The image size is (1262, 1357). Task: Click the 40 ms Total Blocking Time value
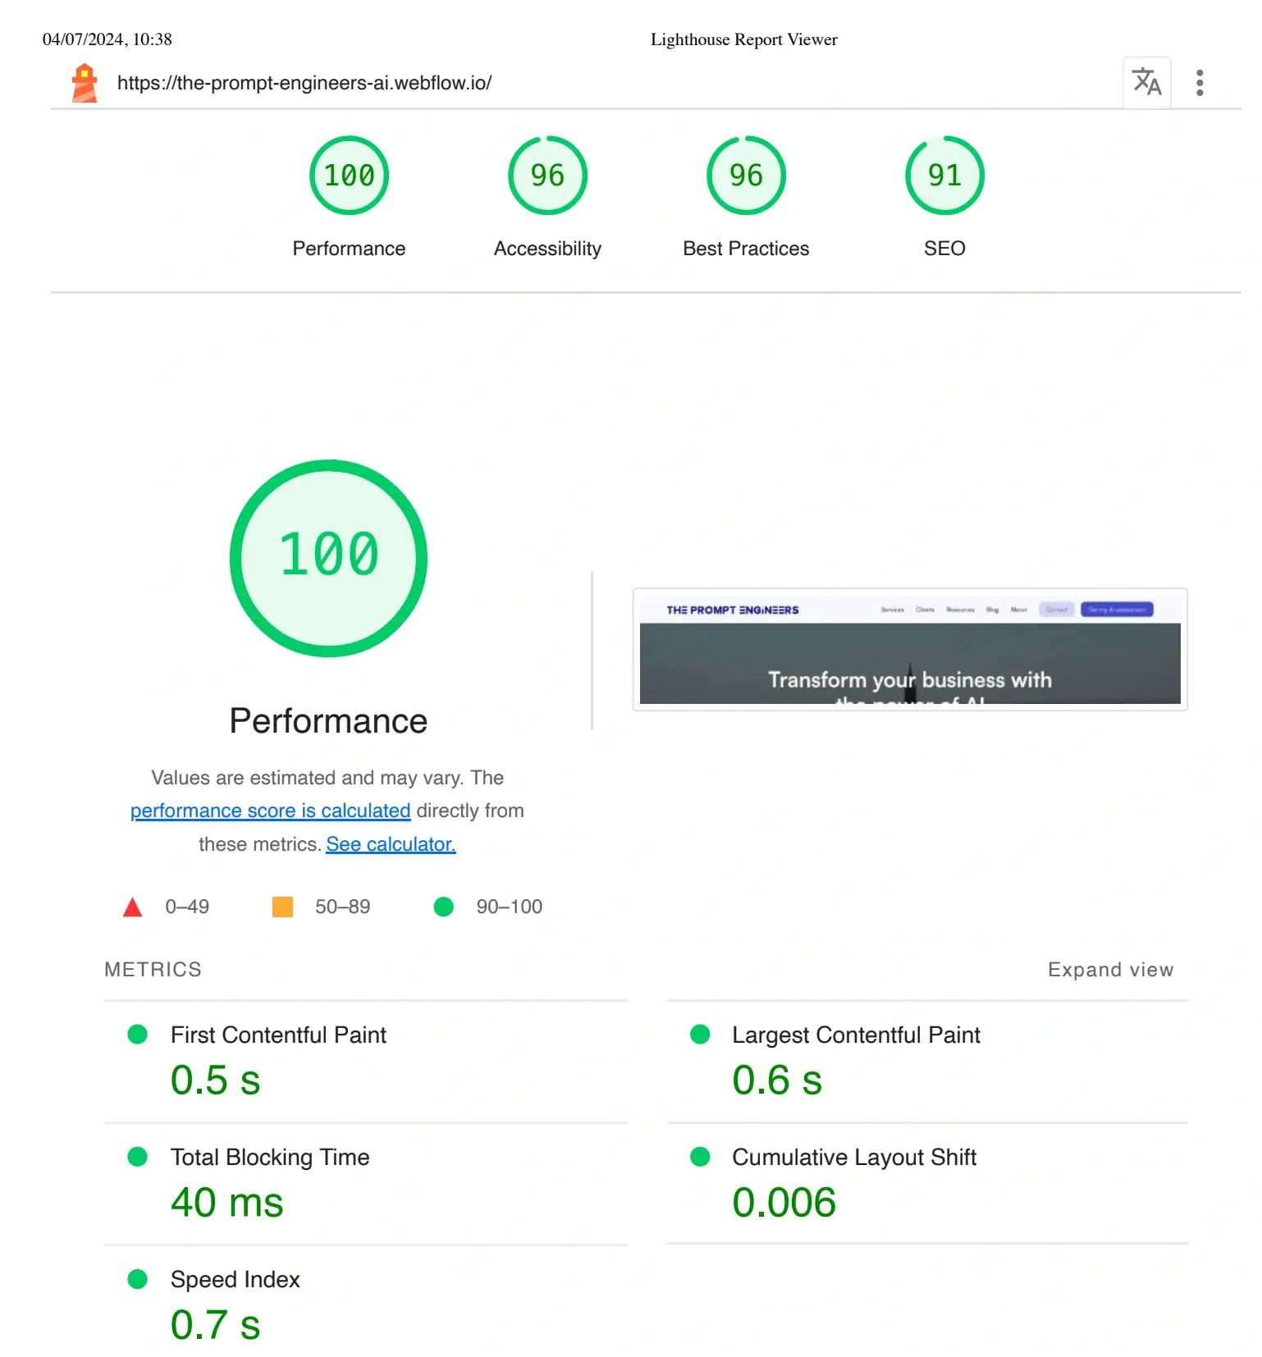tap(227, 1202)
